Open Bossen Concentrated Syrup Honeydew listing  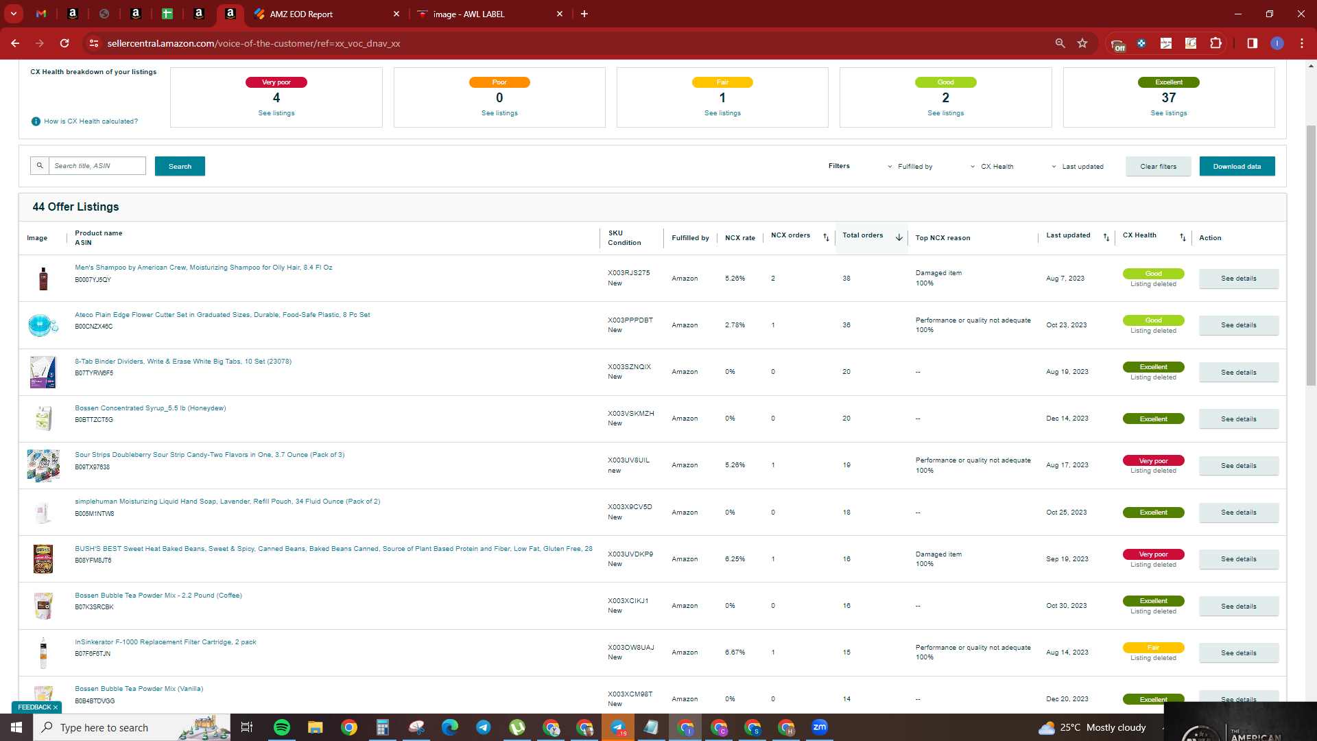click(150, 408)
